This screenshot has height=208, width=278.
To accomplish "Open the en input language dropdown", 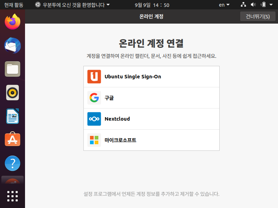I will (224, 5).
